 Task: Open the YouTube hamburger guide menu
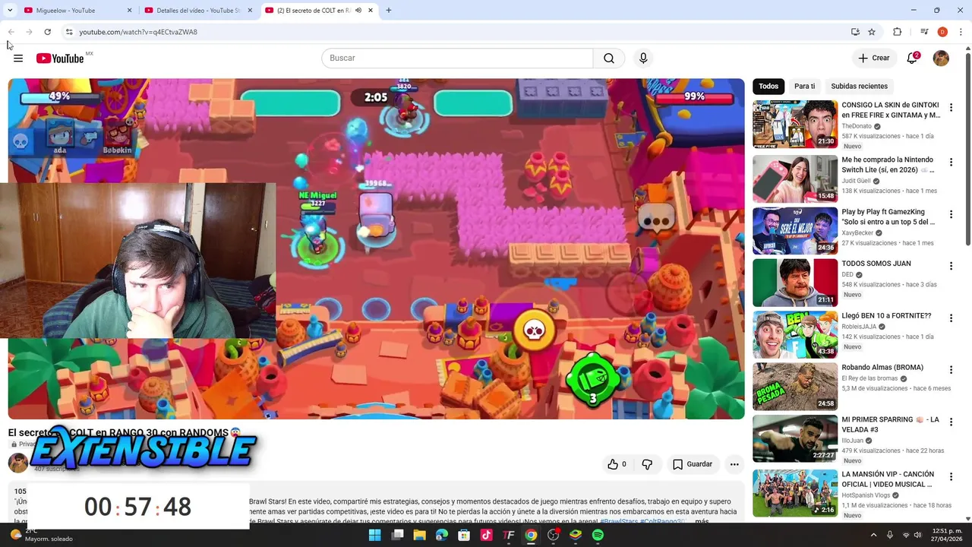[x=18, y=58]
